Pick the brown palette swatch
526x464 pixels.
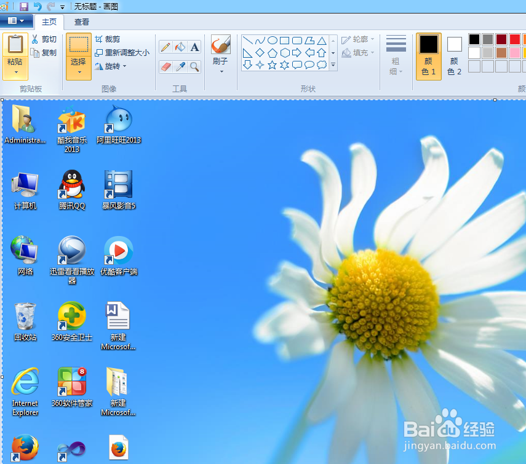[x=501, y=53]
